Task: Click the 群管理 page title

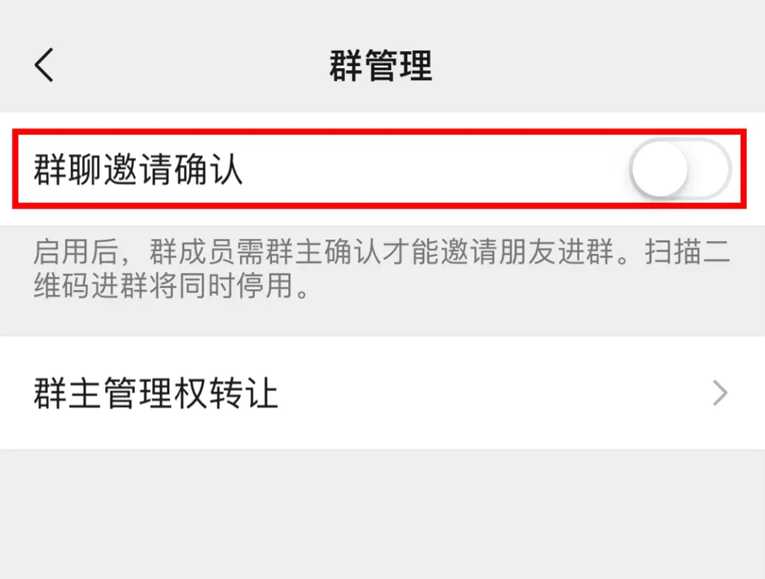Action: 380,65
